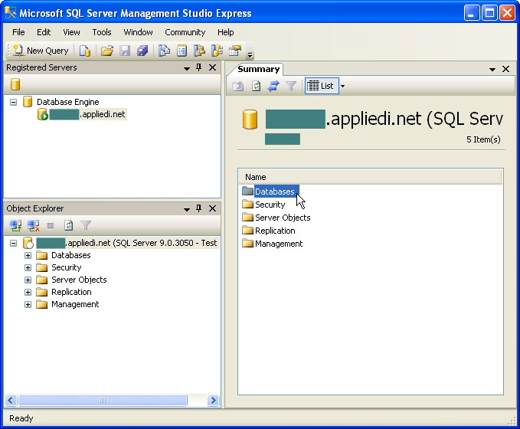Click the Object Explorer toolbar icon
Viewport: 520px width, 429px height.
(199, 51)
